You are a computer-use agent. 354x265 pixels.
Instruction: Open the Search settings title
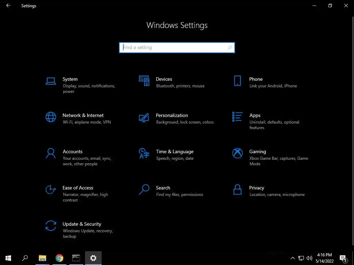click(163, 188)
